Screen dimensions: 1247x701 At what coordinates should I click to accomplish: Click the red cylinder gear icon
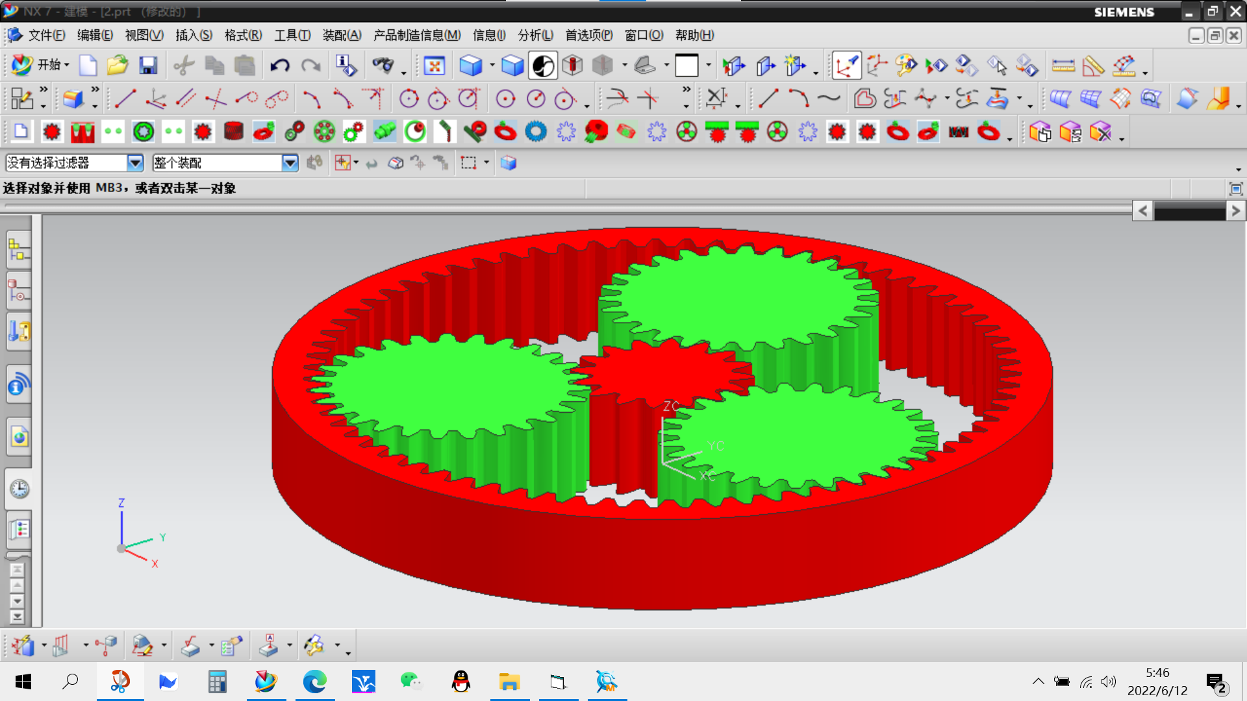coord(233,132)
